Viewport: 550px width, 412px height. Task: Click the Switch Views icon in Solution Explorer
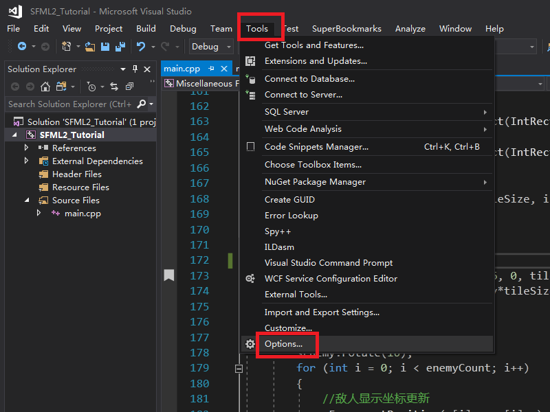(61, 87)
